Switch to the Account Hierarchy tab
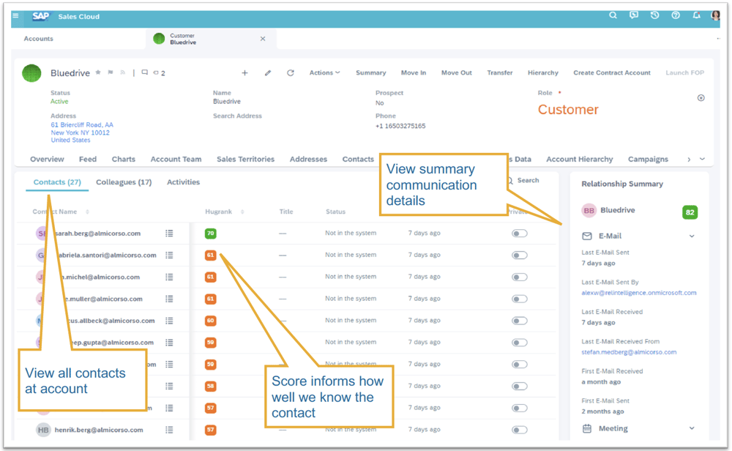The image size is (732, 451). point(579,159)
